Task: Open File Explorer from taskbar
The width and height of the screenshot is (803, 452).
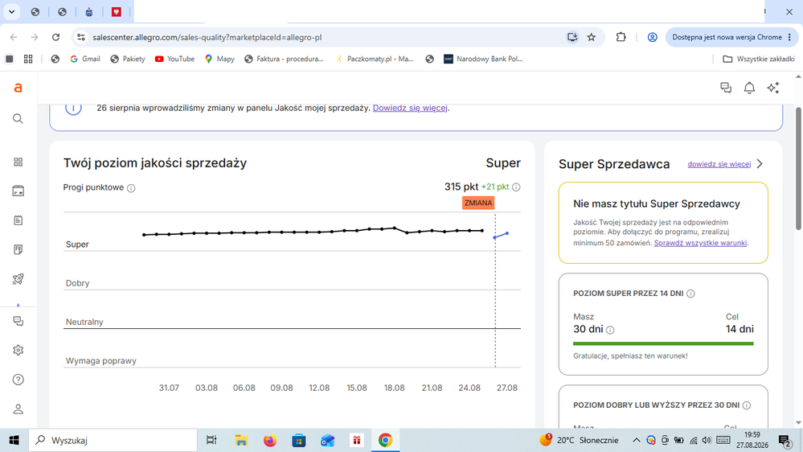Action: point(240,440)
